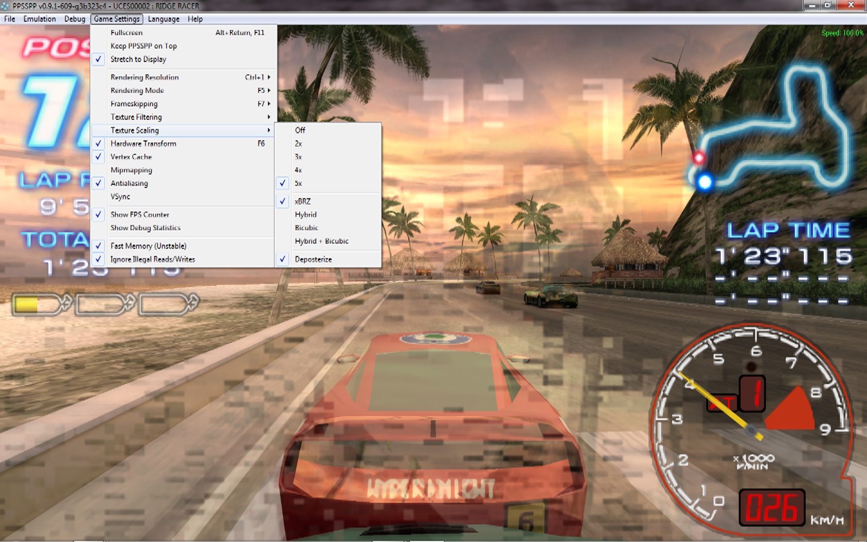Open the Rendering Mode submenu

137,90
